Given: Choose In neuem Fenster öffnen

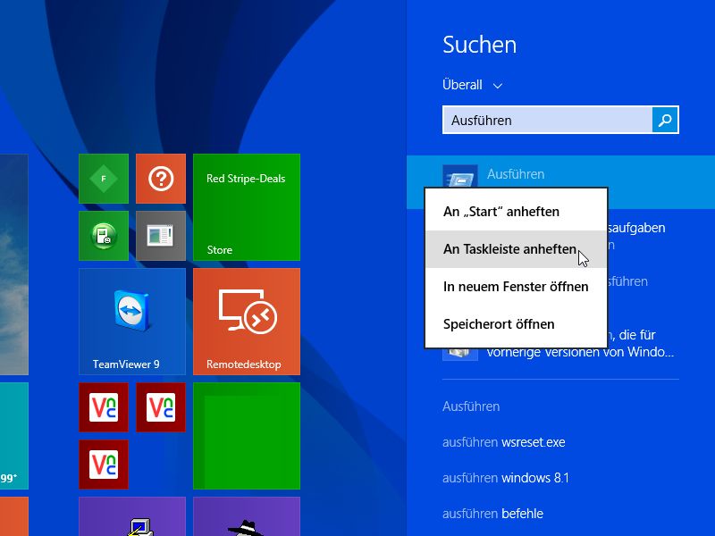Looking at the screenshot, I should pos(516,287).
